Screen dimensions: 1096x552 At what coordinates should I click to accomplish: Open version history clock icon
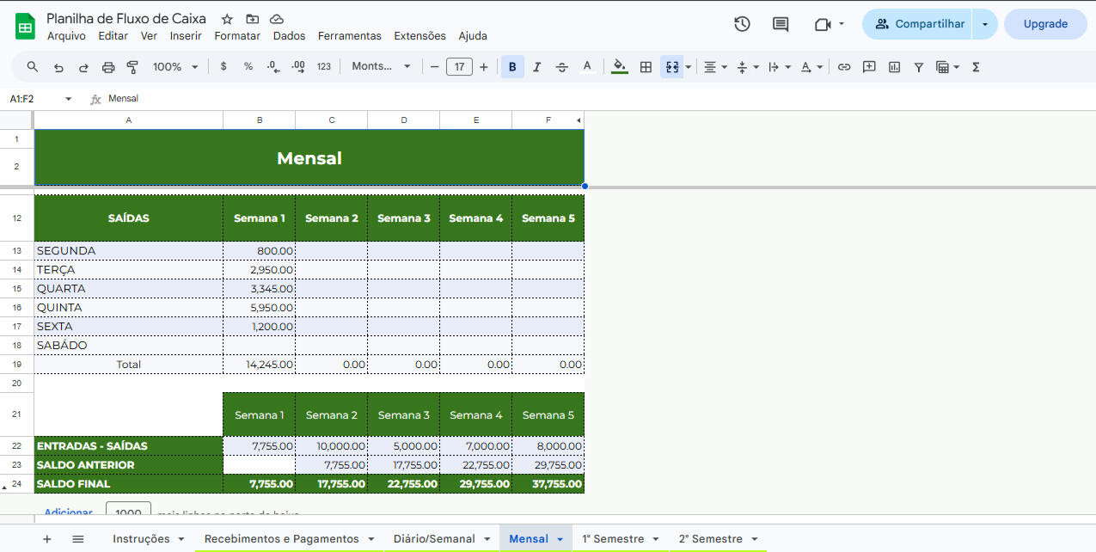pos(742,24)
